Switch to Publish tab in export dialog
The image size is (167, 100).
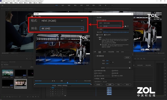pos(122,52)
